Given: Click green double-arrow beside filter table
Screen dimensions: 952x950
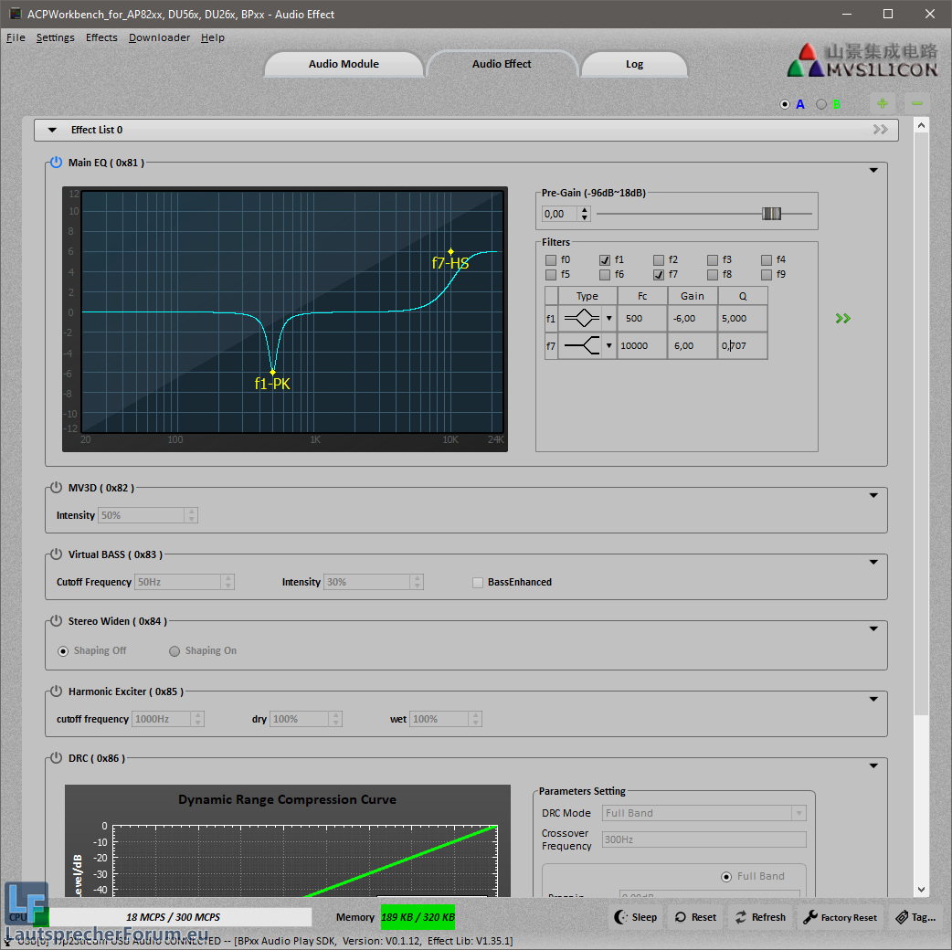Looking at the screenshot, I should tap(842, 318).
